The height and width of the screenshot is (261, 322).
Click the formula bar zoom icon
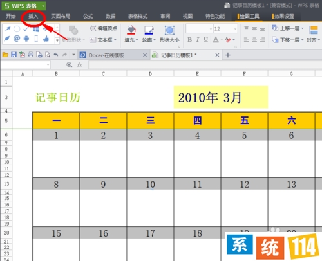(70, 65)
